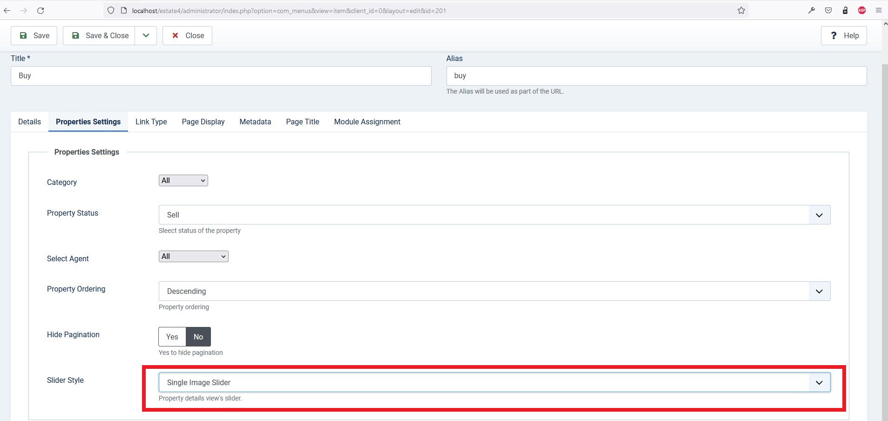Open the Pocket shield icon in toolbar
This screenshot has width=888, height=421.
828,11
